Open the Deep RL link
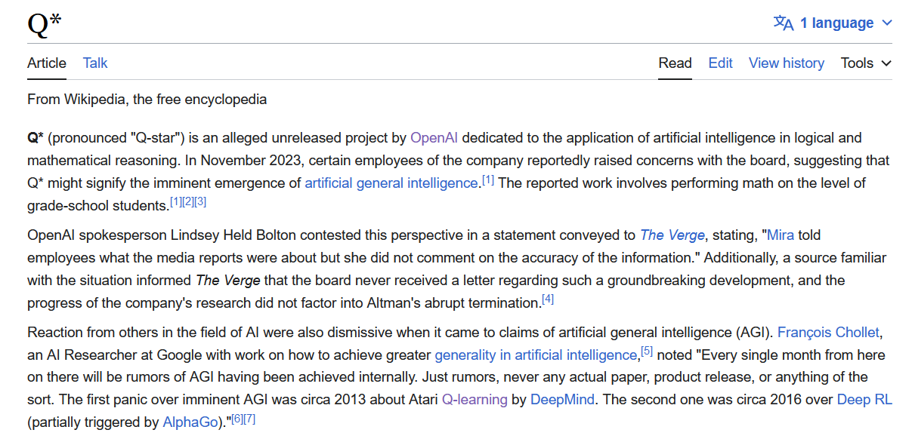912x439 pixels. pos(864,400)
